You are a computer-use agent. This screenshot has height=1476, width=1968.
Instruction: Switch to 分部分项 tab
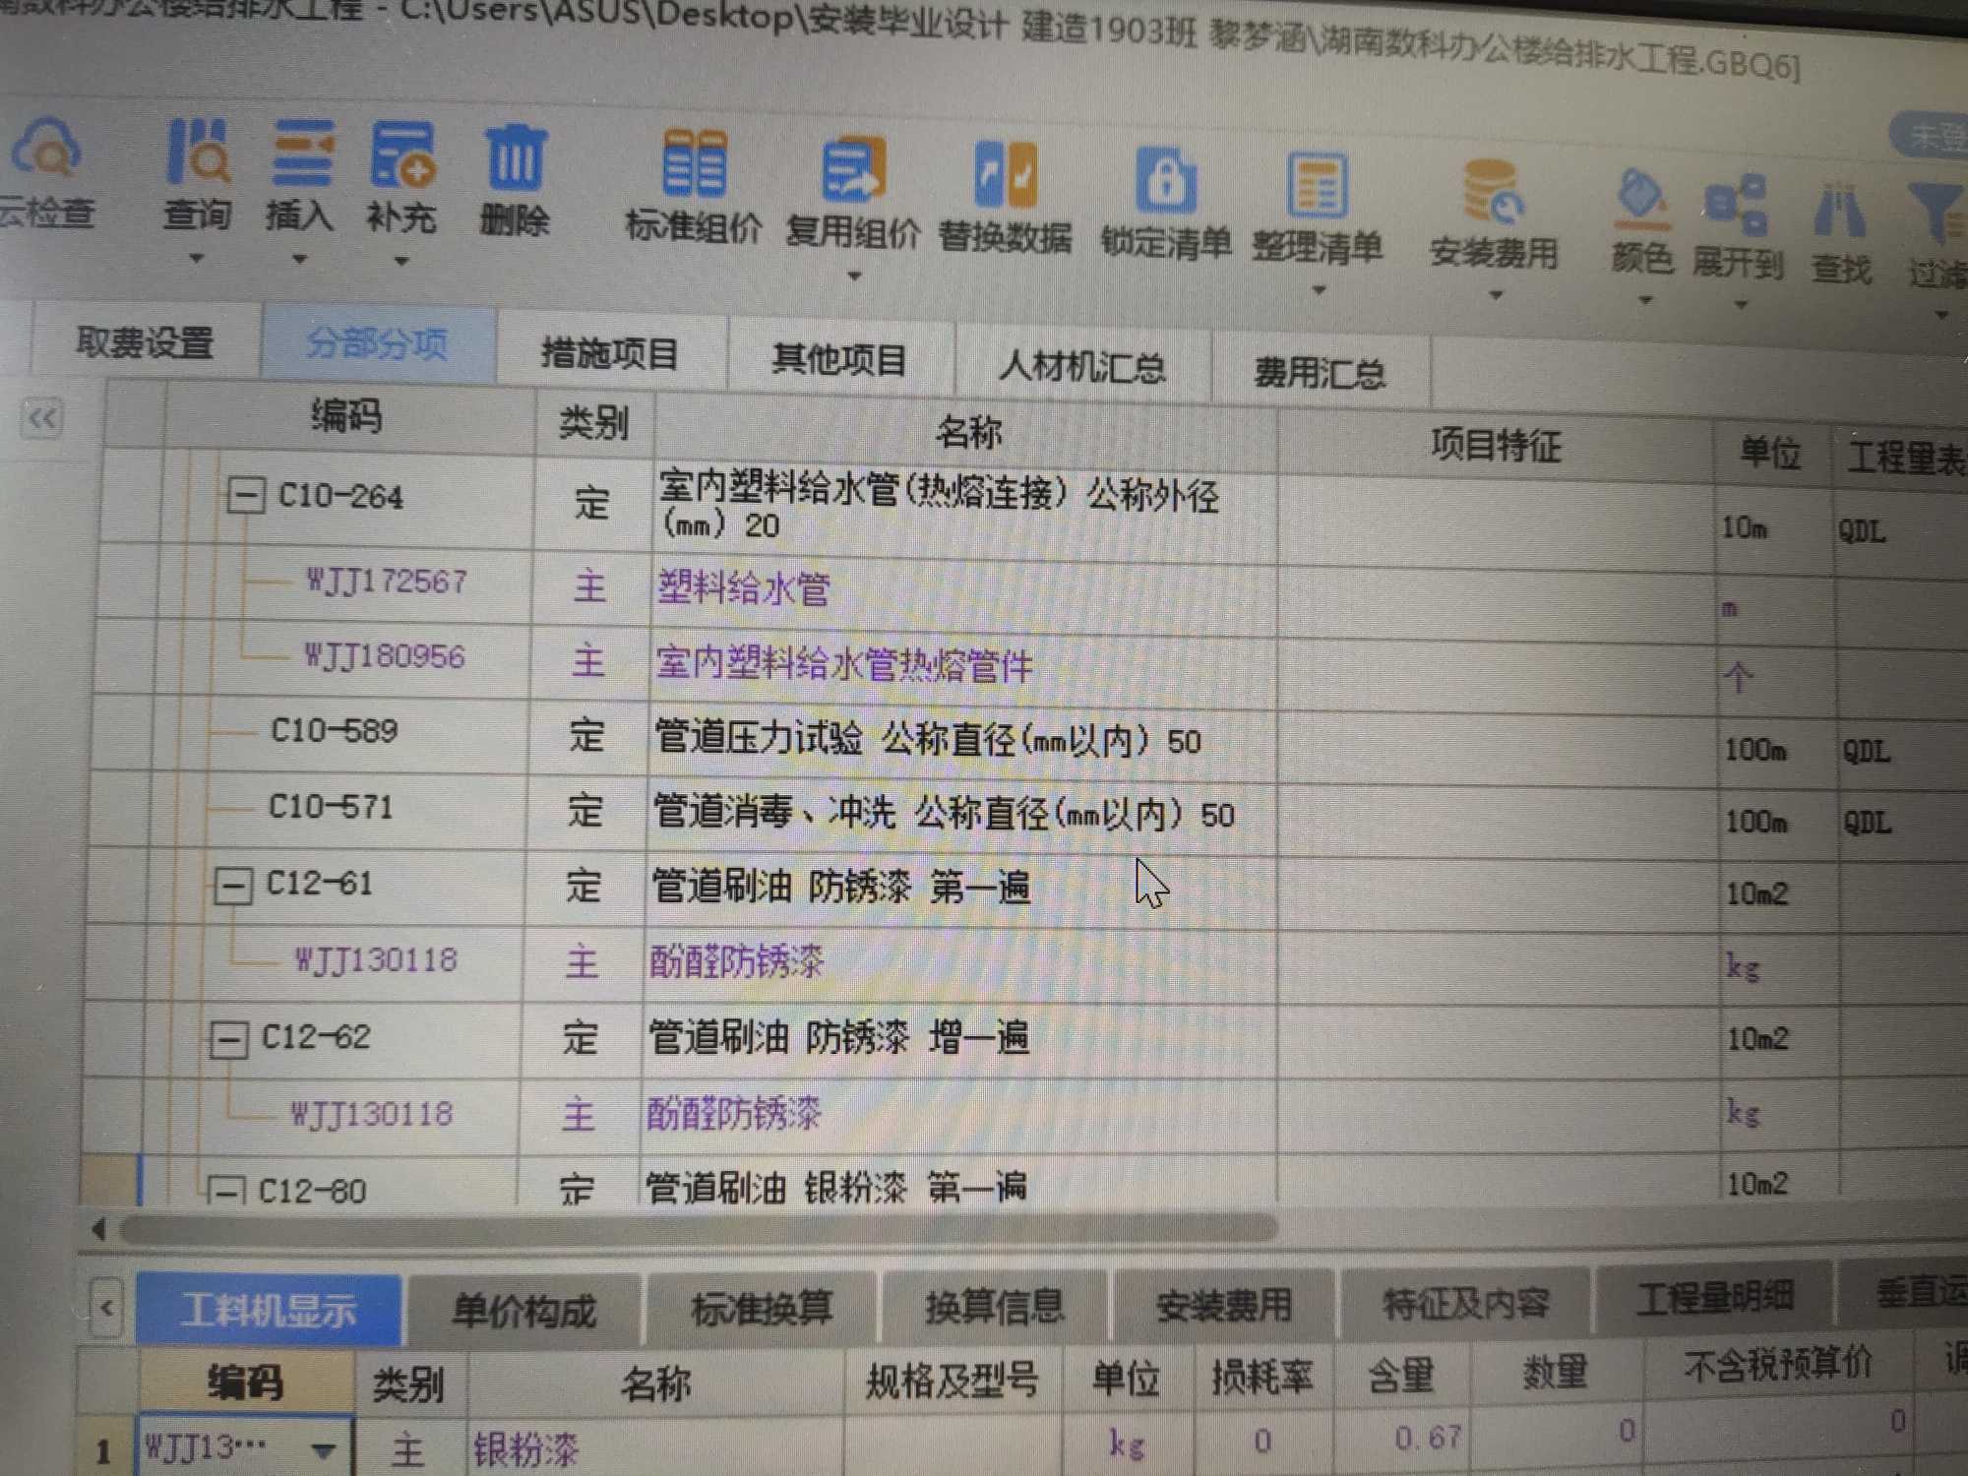(377, 343)
